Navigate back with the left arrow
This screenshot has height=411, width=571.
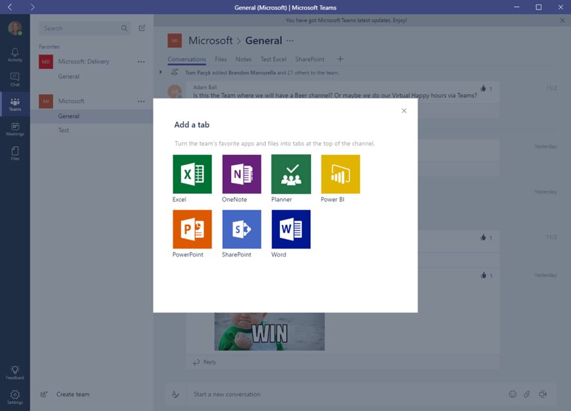[10, 7]
